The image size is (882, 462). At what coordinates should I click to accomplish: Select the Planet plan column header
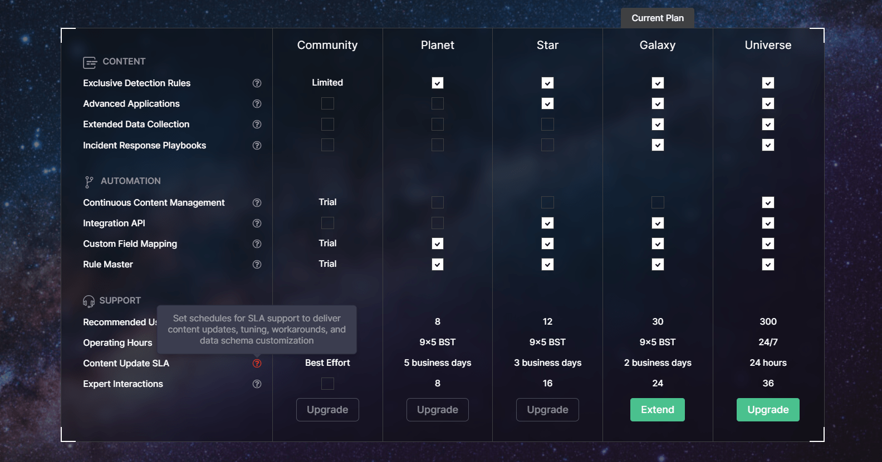tap(438, 45)
